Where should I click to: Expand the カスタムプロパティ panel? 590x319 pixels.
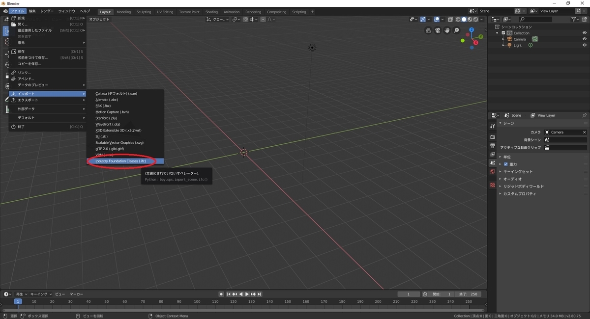pos(520,193)
